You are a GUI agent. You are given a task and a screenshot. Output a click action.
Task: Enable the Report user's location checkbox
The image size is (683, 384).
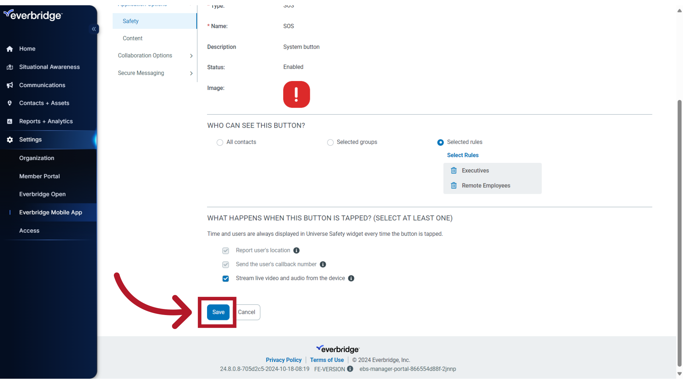click(226, 251)
